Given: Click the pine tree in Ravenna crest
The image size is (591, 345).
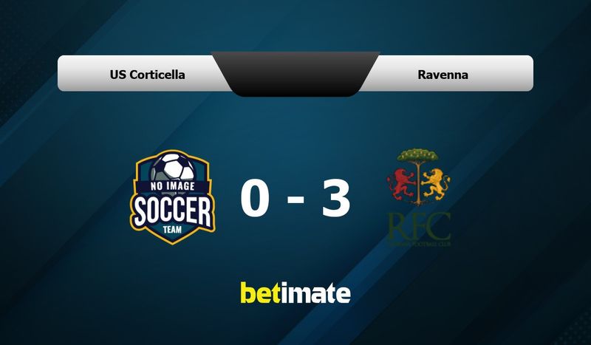Looking at the screenshot, I should (418, 176).
